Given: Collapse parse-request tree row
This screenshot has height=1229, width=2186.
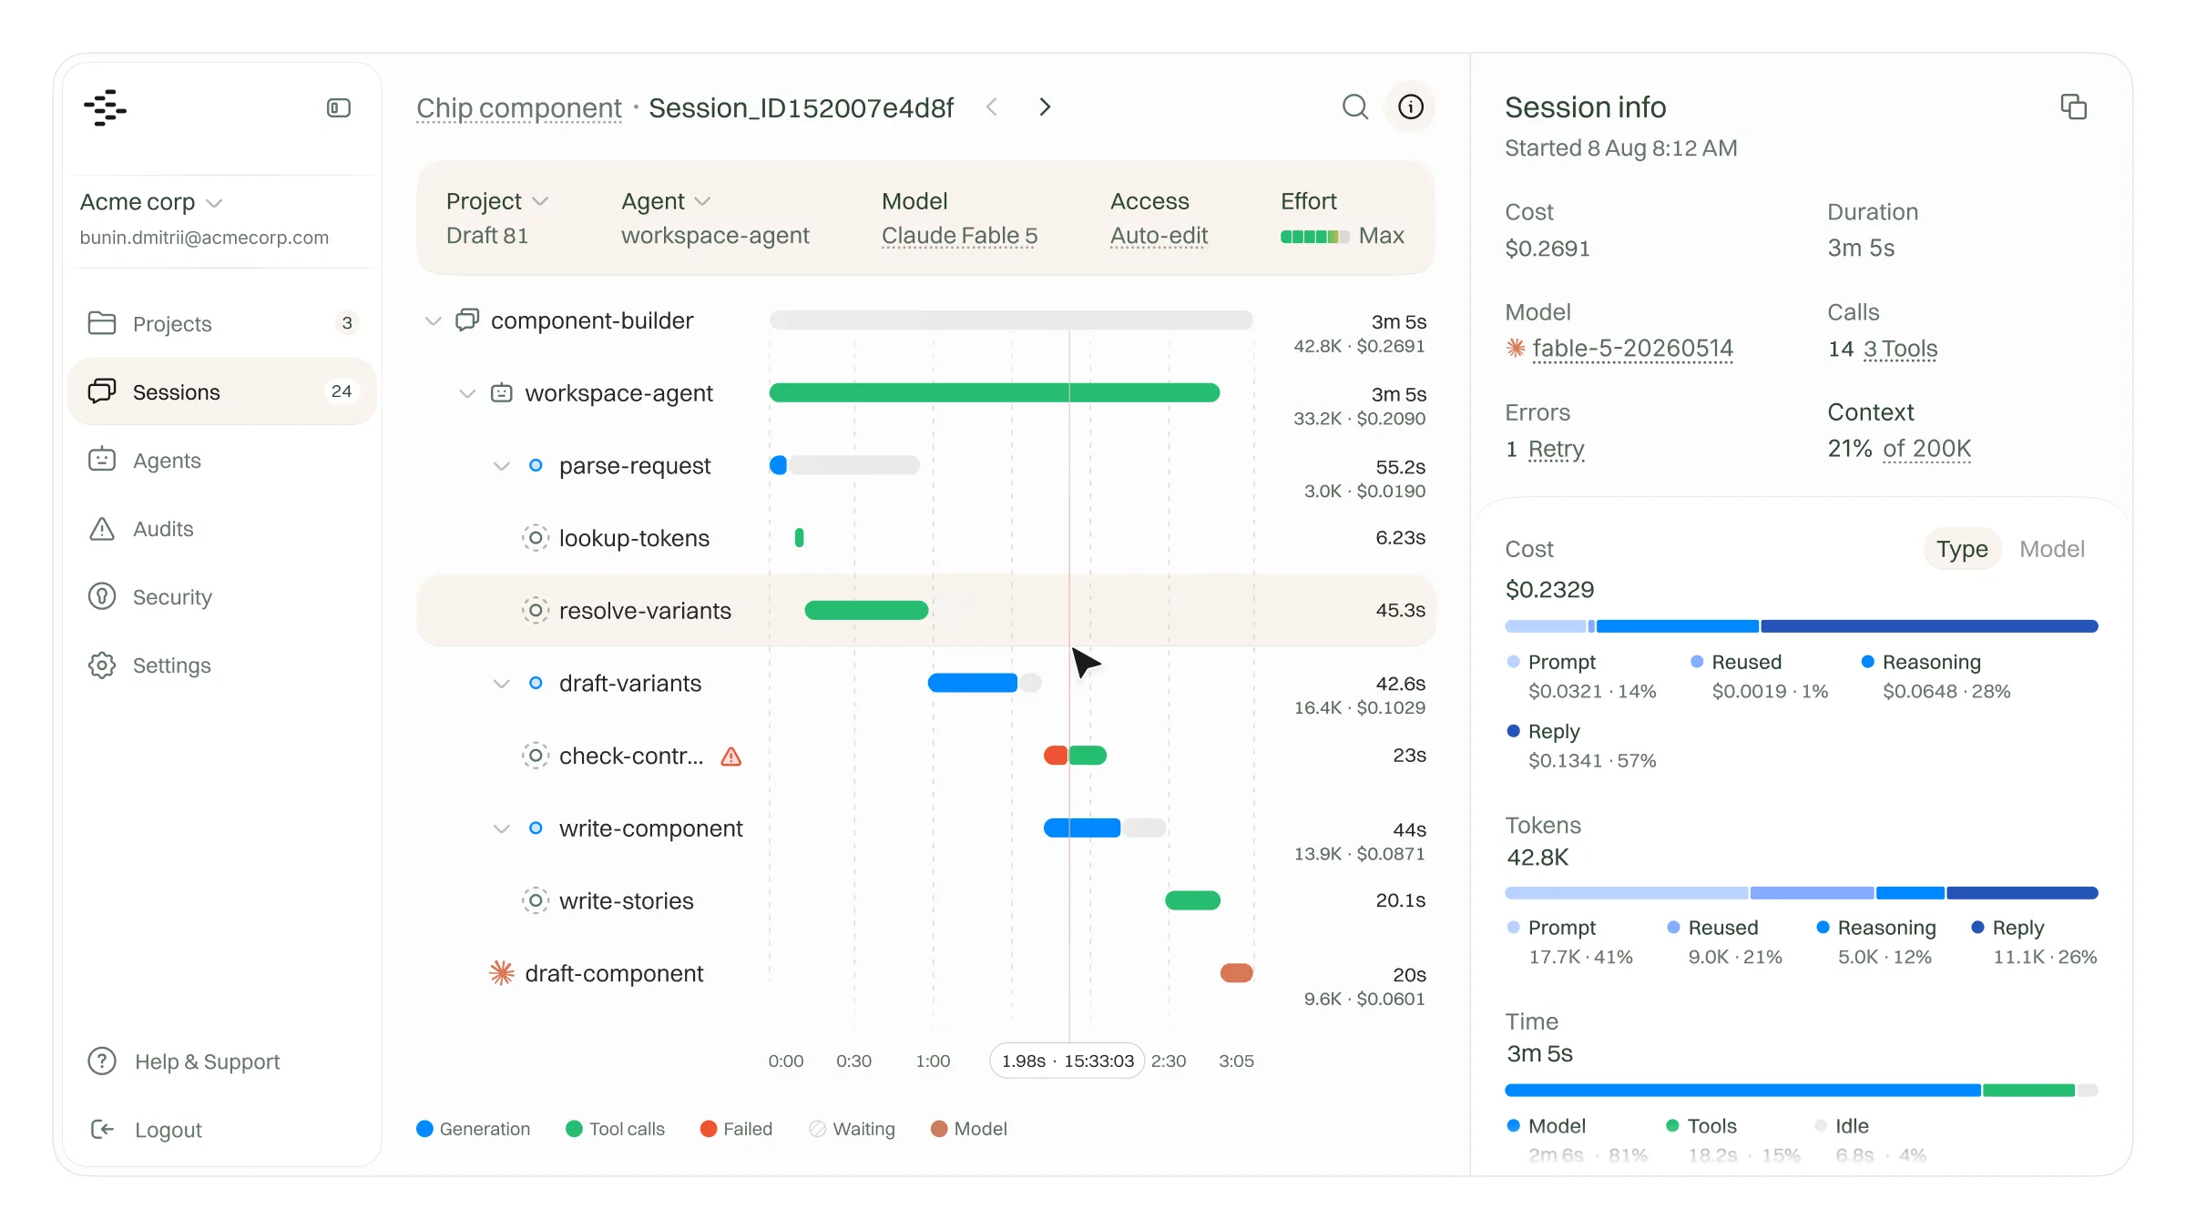Looking at the screenshot, I should click(x=501, y=466).
